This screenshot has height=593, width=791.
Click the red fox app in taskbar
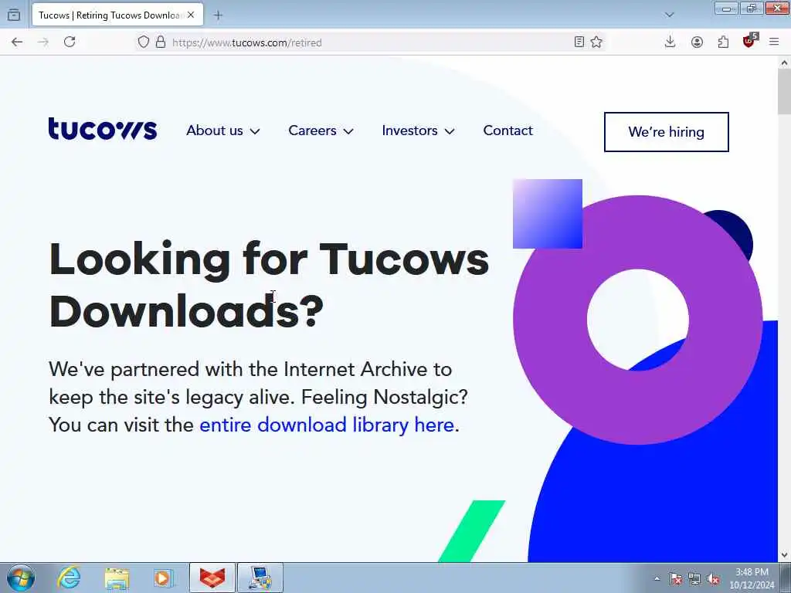pos(212,578)
